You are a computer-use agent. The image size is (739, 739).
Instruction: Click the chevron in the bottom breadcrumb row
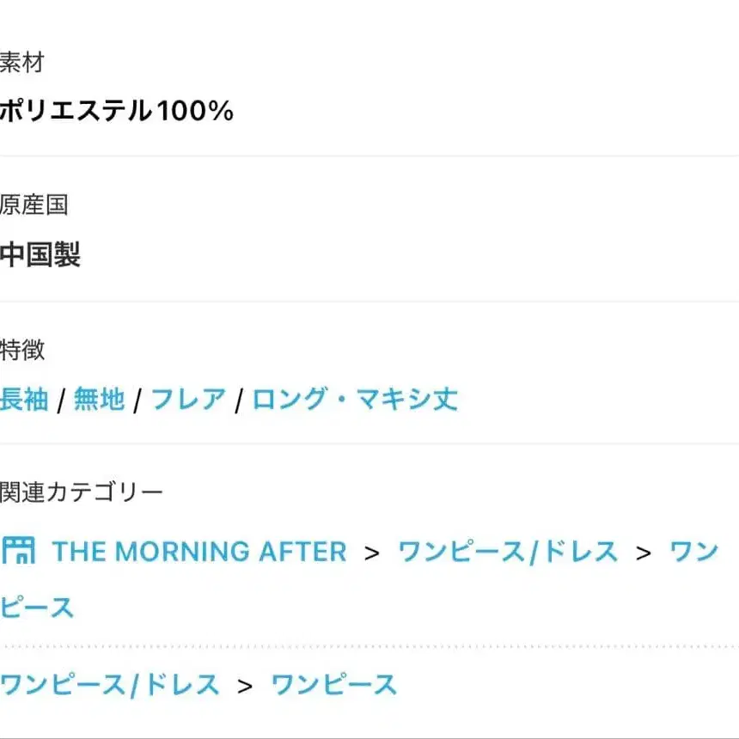pos(246,686)
